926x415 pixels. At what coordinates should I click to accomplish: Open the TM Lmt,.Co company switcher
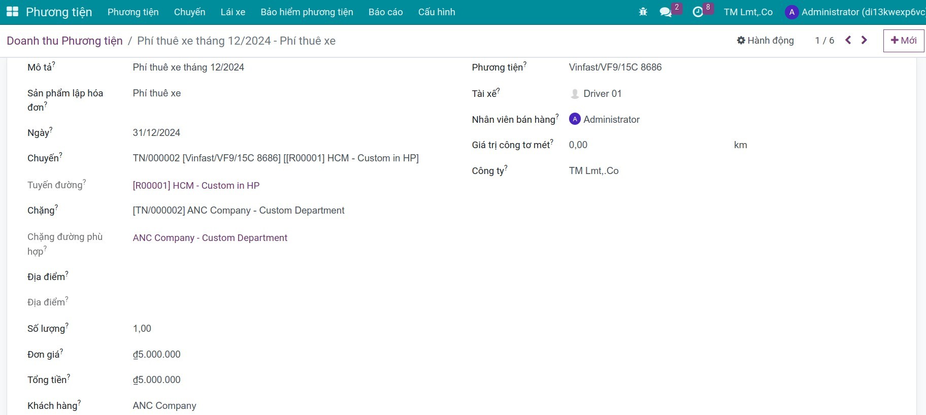click(x=748, y=12)
